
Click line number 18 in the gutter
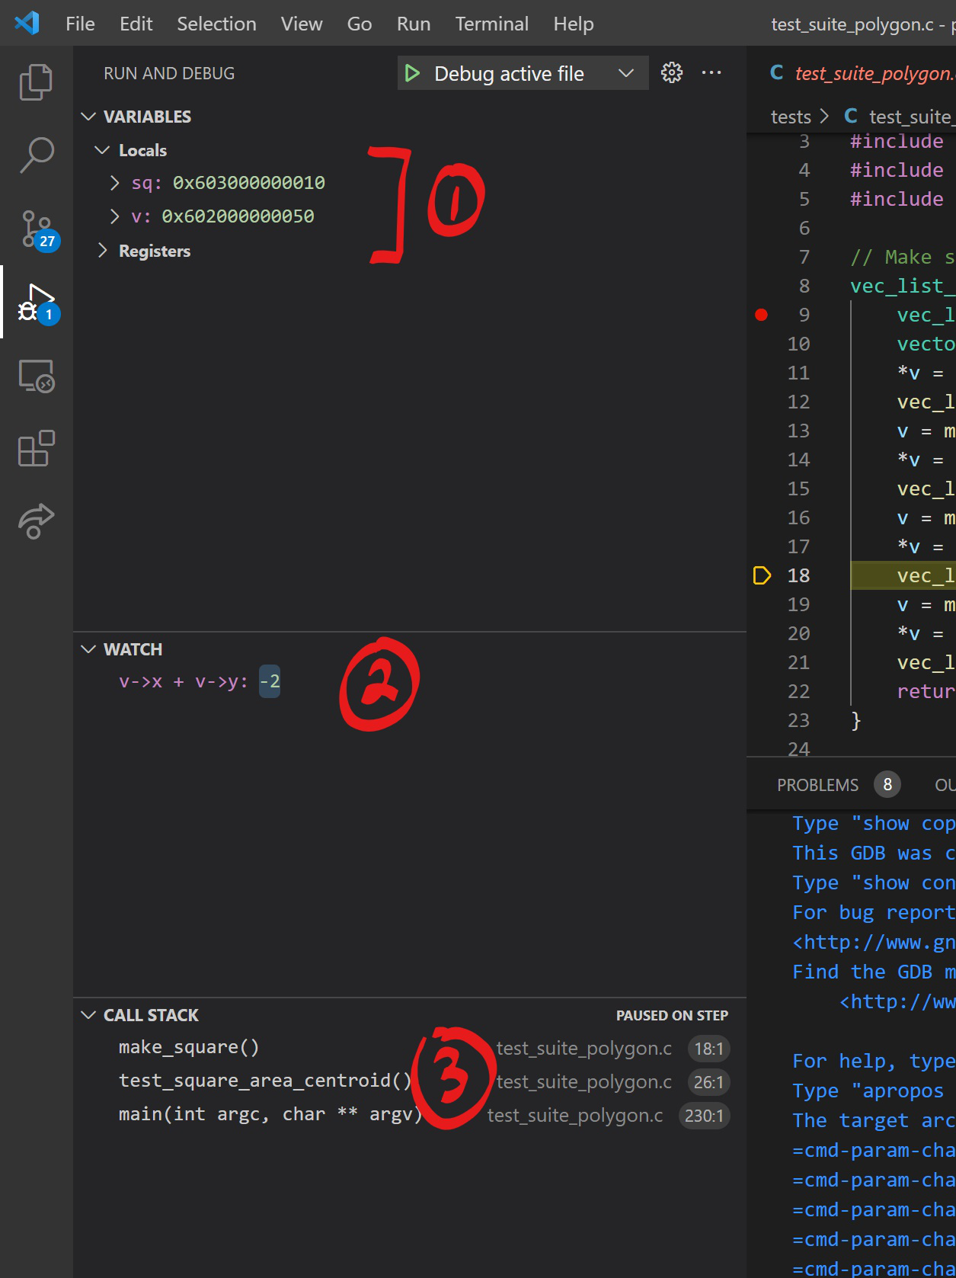798,575
